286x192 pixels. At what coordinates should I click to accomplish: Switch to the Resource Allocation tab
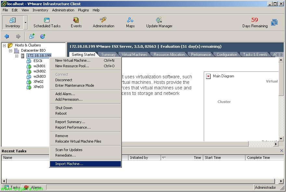[x=169, y=55]
